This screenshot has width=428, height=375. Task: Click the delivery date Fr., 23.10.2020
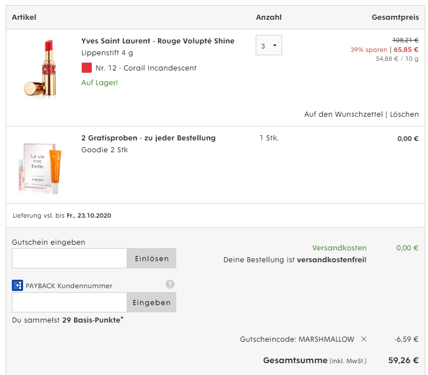point(89,215)
